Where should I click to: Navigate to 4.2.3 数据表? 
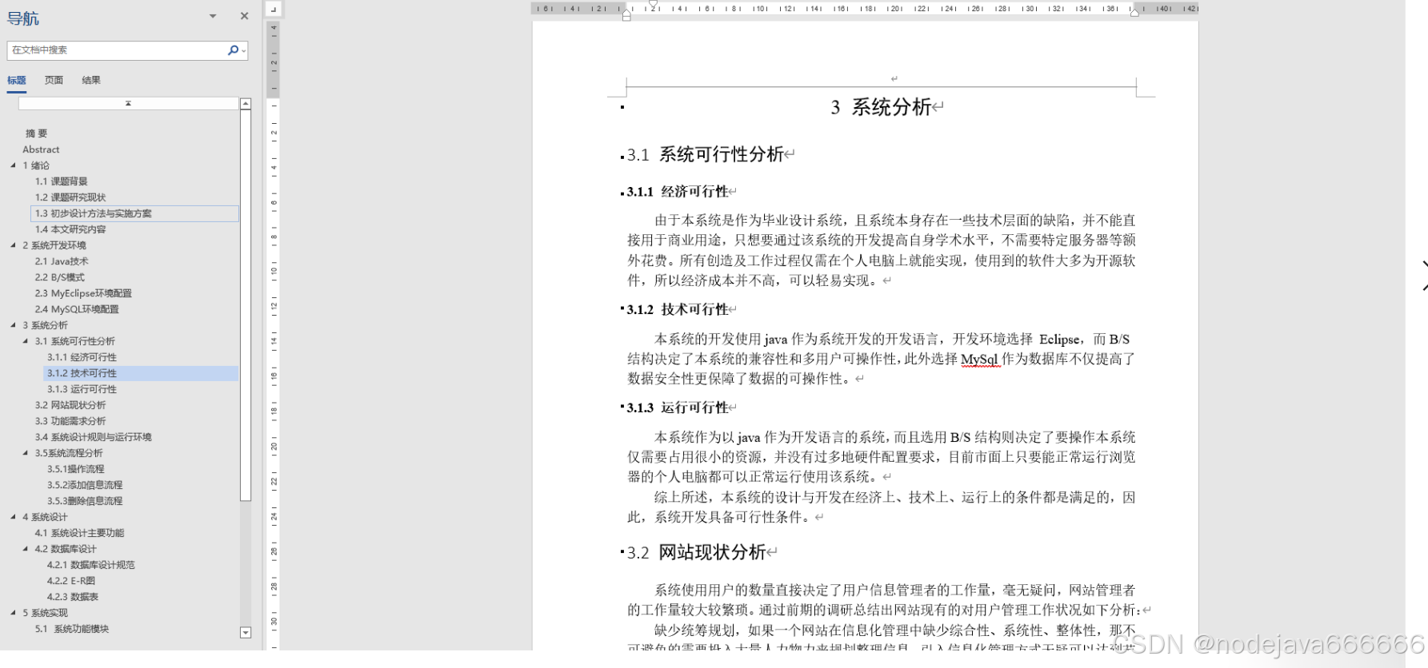[73, 597]
